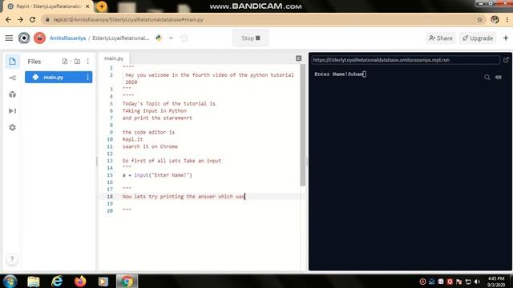Open the Debugger sidebar icon

13,111
